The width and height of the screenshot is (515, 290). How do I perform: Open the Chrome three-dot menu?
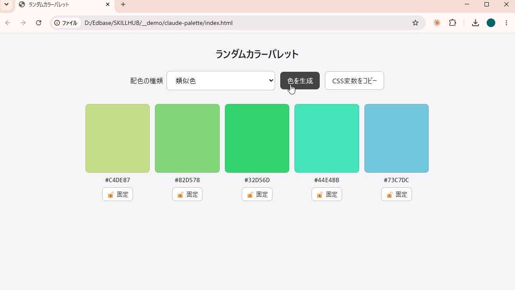[506, 23]
